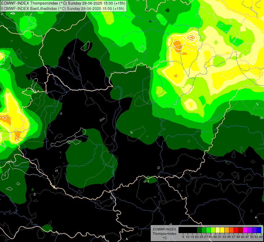The width and height of the screenshot is (264, 242).
Task: Click the long white lake outline on map
Action: [68, 137]
